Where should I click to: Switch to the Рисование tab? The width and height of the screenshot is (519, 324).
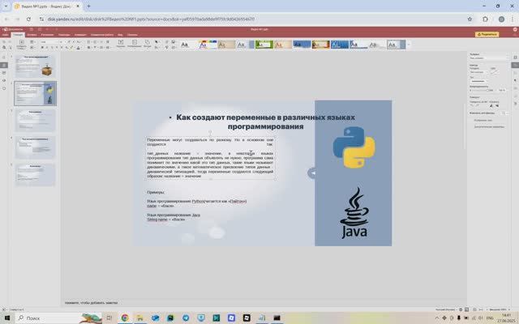click(x=47, y=34)
